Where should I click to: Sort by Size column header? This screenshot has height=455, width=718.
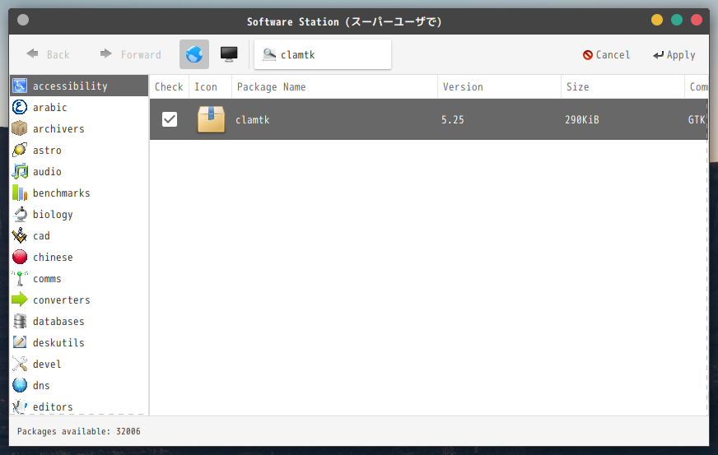click(623, 87)
